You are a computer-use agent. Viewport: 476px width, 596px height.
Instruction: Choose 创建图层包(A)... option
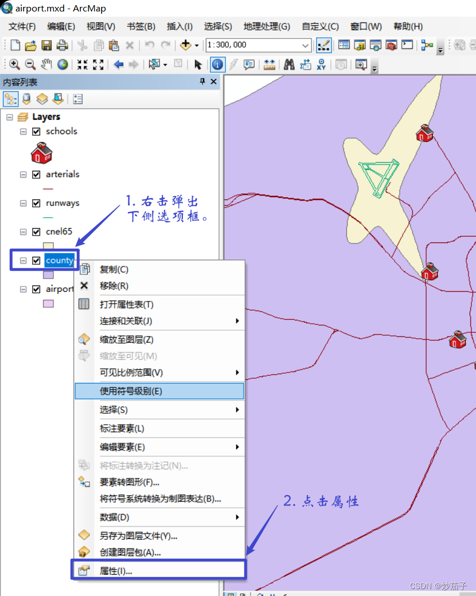(159, 552)
